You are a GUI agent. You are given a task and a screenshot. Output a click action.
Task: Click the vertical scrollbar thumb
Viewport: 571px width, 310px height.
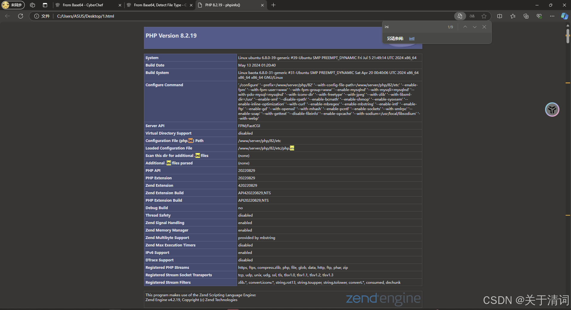coord(568,36)
